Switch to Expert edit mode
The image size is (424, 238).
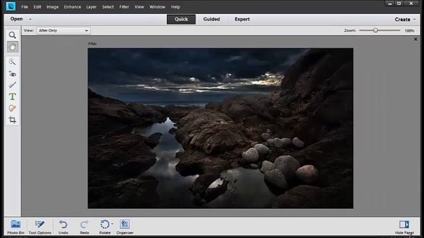(242, 19)
